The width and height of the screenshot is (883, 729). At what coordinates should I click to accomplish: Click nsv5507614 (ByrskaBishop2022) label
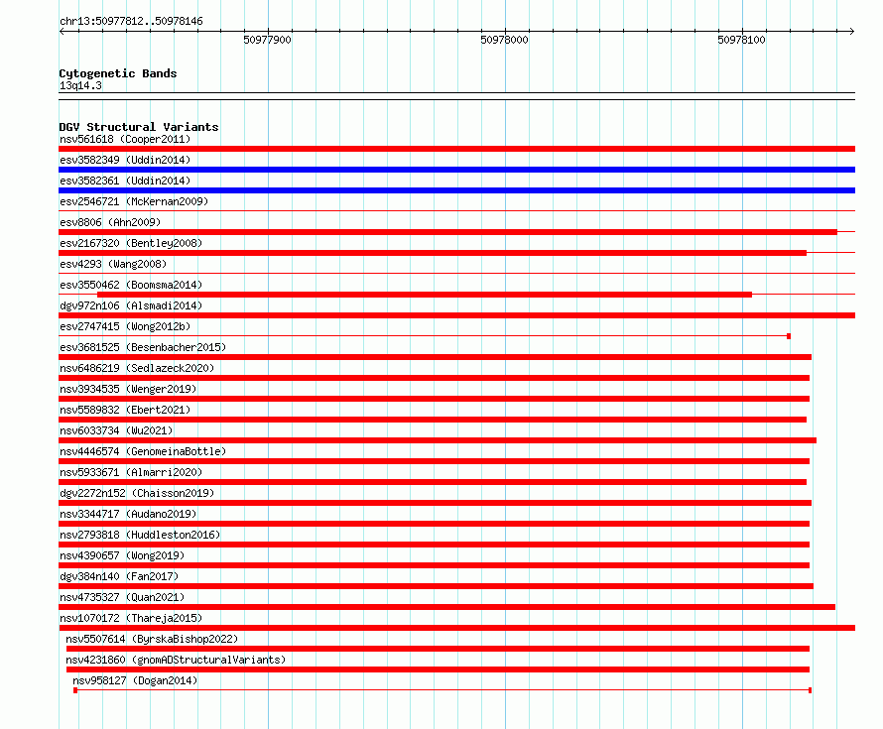(152, 639)
